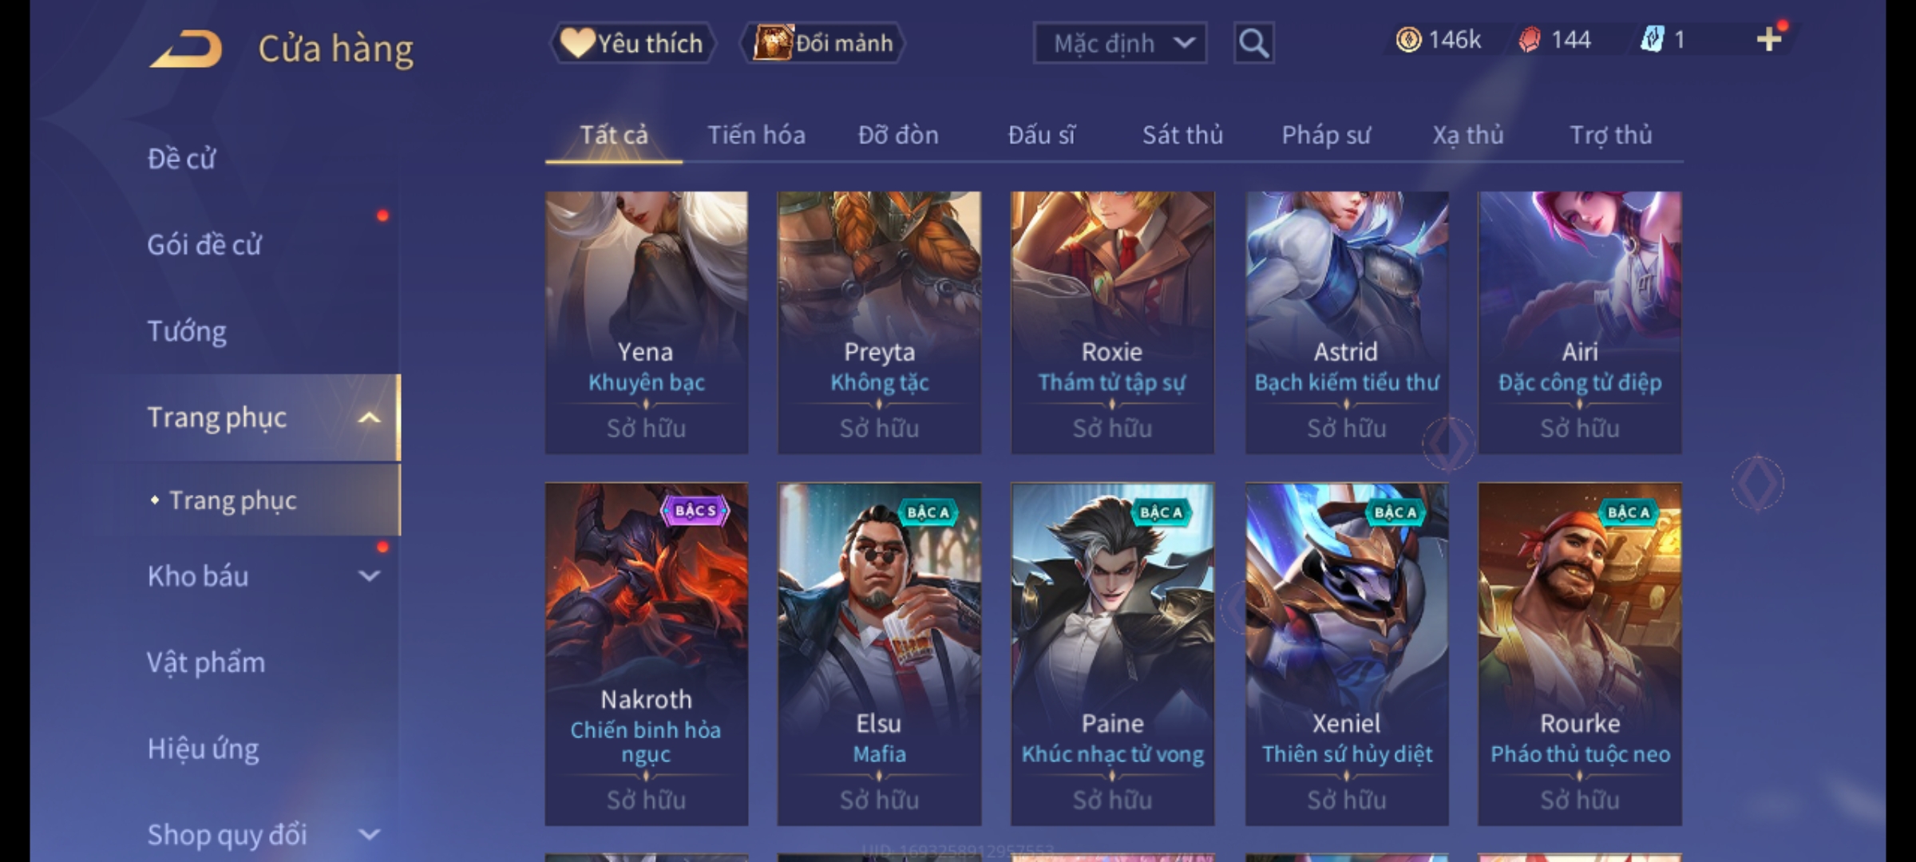Expand the Shop quy đổi section

click(369, 835)
